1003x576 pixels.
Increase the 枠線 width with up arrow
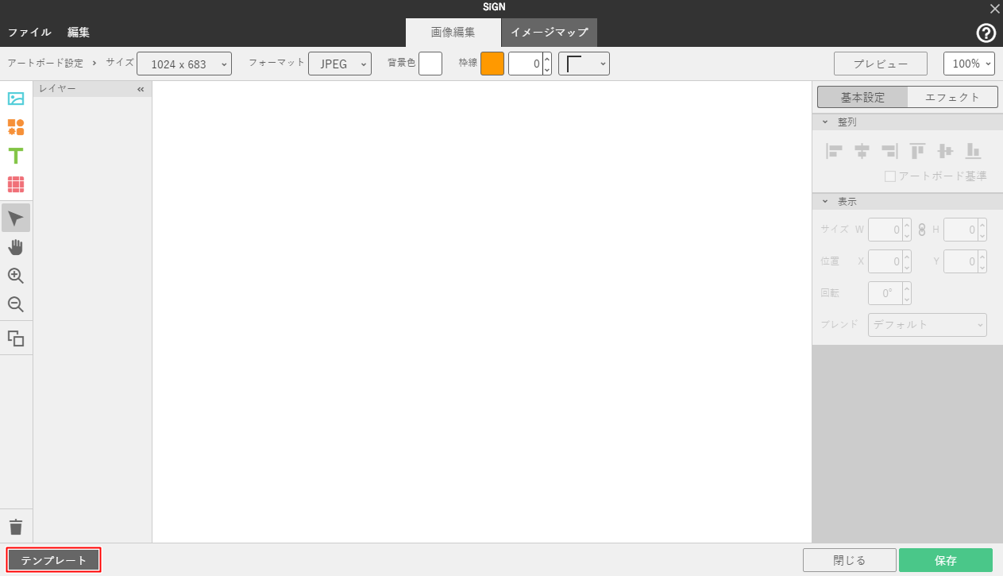point(547,58)
